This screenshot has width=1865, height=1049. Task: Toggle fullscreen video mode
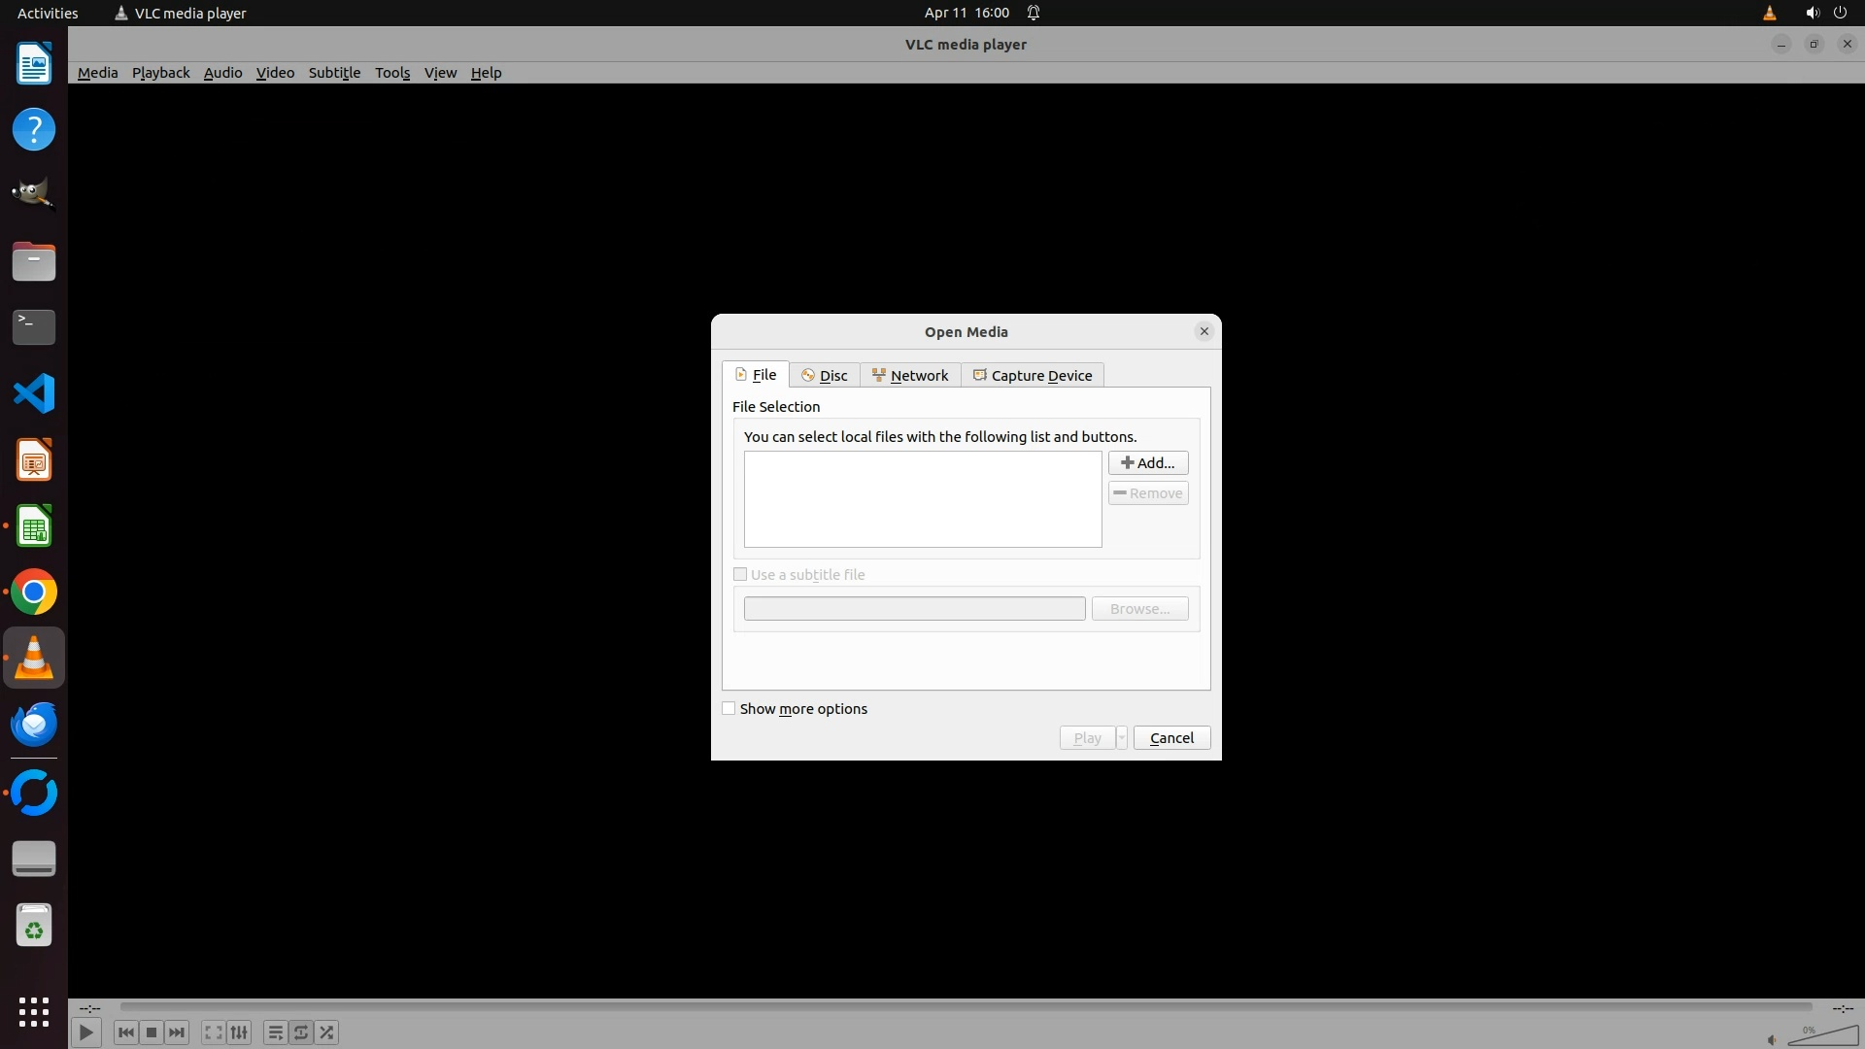214,1032
